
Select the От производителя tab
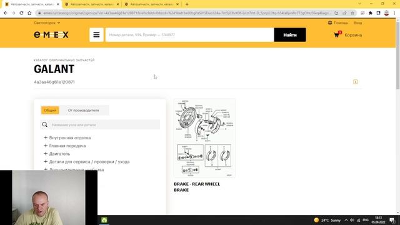[83, 110]
